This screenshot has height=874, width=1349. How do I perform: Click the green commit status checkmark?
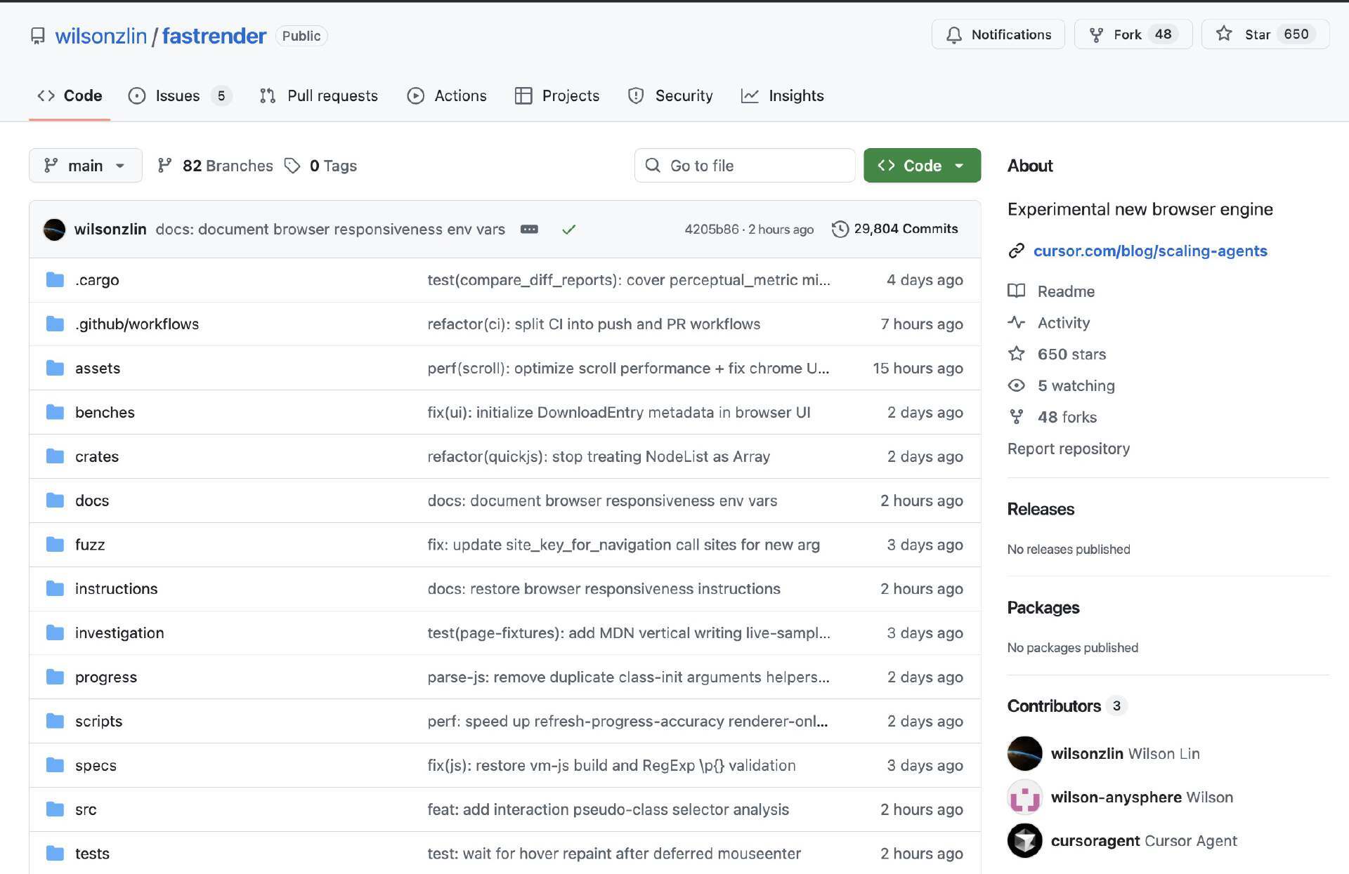568,230
